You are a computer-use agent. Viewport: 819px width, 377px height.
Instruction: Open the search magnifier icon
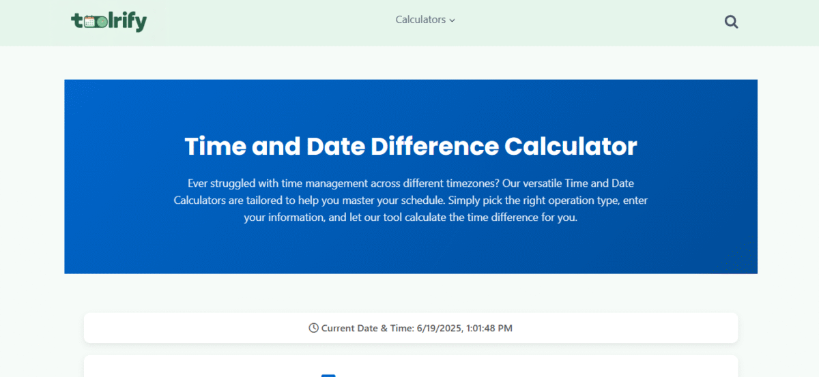[x=731, y=22]
